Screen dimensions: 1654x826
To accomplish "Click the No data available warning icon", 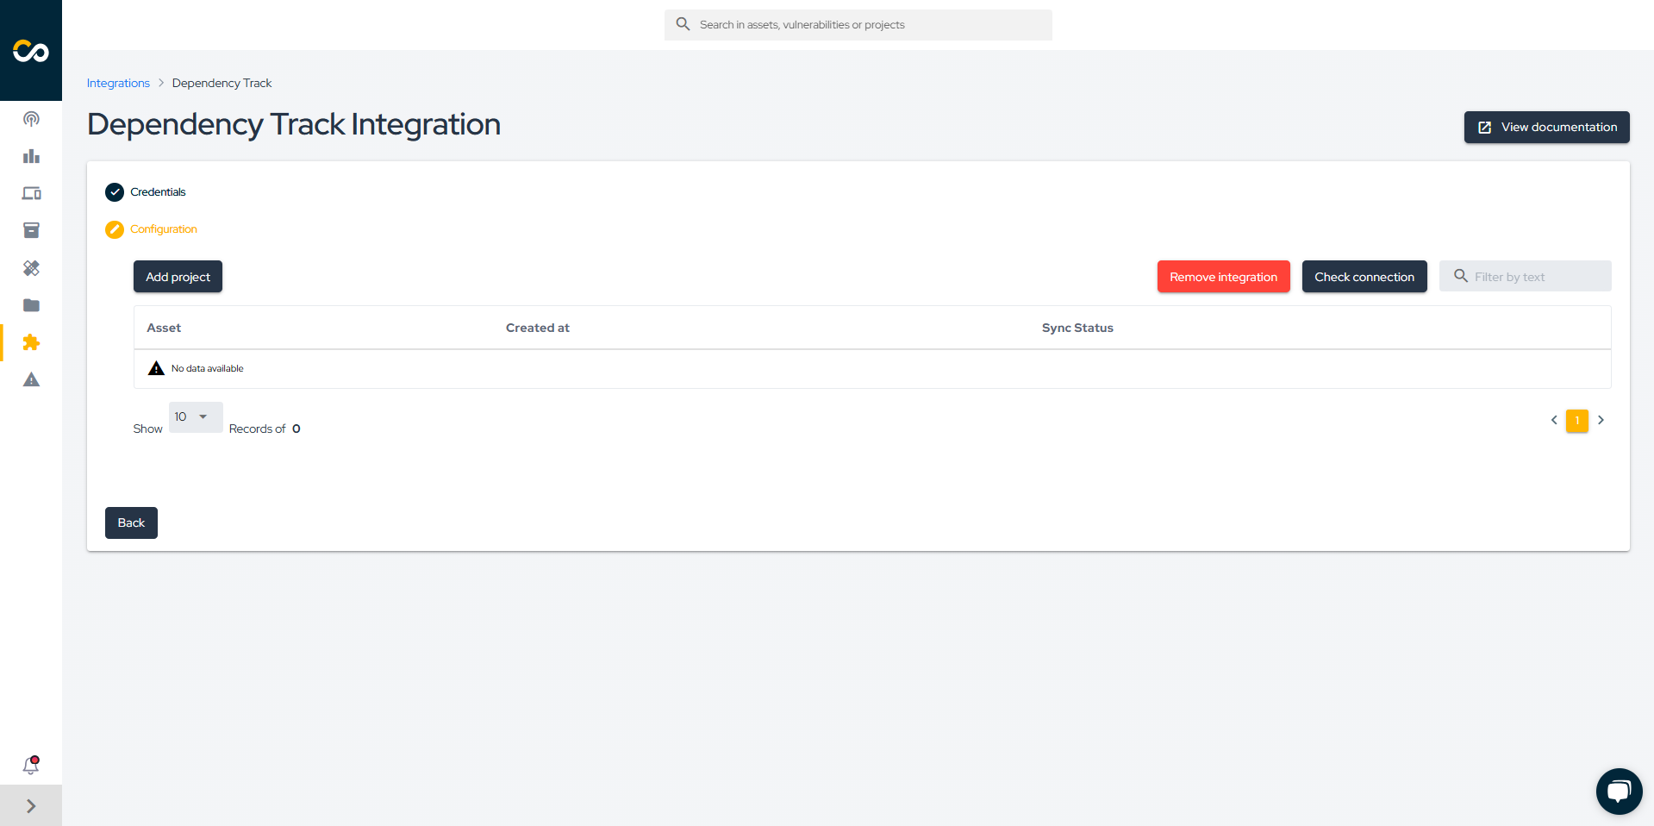I will (x=156, y=368).
